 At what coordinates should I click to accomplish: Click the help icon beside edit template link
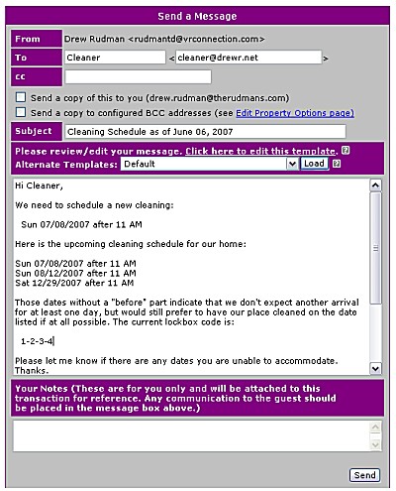point(346,151)
